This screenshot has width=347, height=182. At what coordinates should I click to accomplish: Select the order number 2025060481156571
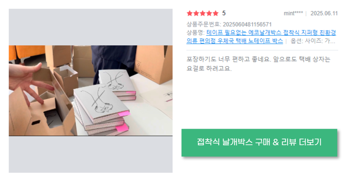247,24
